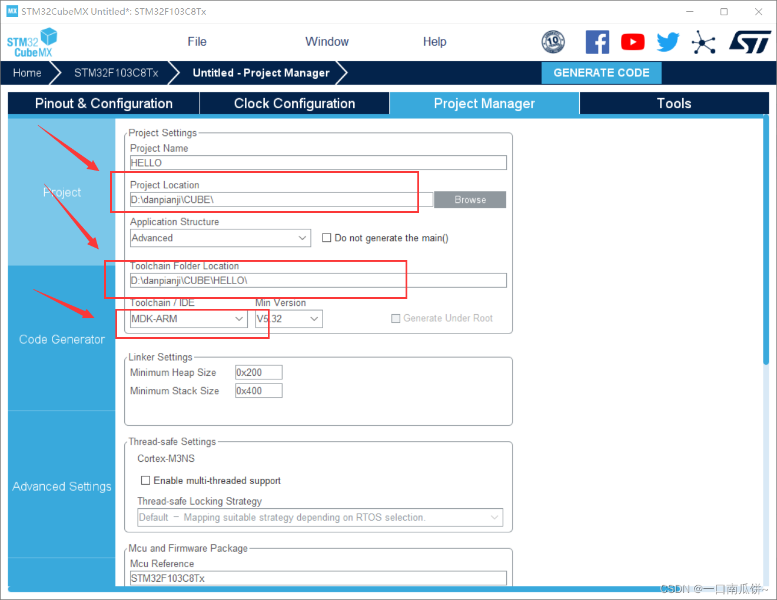The image size is (777, 600).
Task: Click the Project Name field HELLO
Action: click(x=318, y=163)
